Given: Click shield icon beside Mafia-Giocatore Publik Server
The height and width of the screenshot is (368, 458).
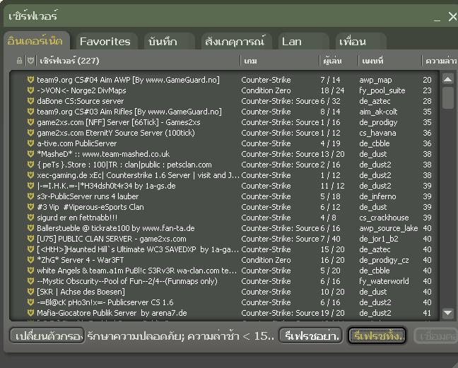Looking at the screenshot, I should (30, 313).
